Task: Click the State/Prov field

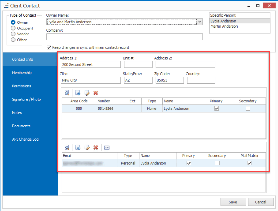Action: click(138, 80)
